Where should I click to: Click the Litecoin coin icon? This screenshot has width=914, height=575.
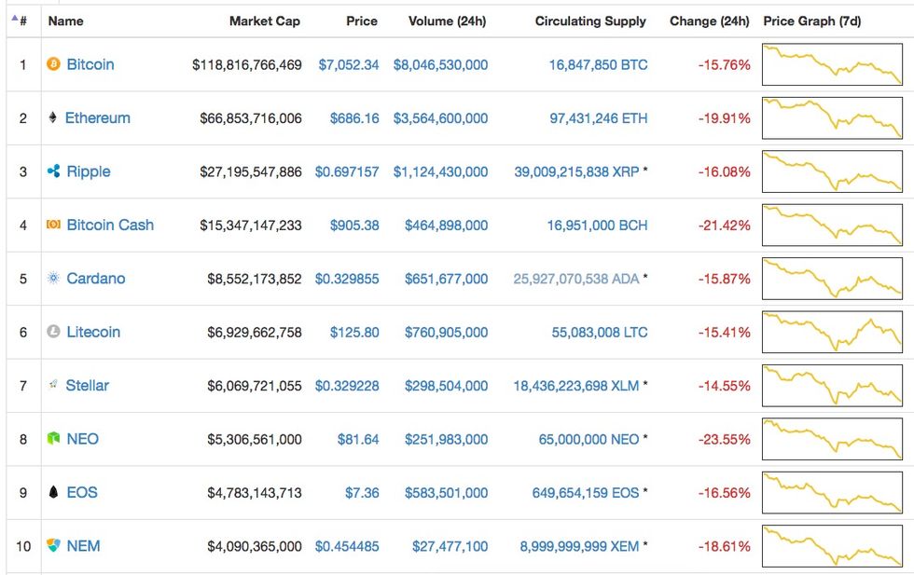(x=53, y=332)
